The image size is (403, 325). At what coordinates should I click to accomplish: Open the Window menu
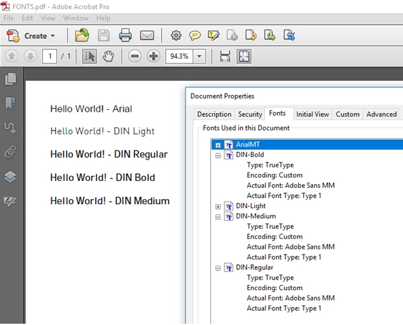click(x=76, y=18)
